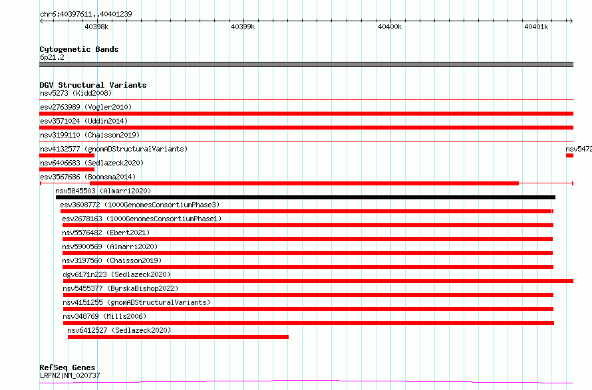
Task: Click the right arrow of the ruler
Action: 571,21
